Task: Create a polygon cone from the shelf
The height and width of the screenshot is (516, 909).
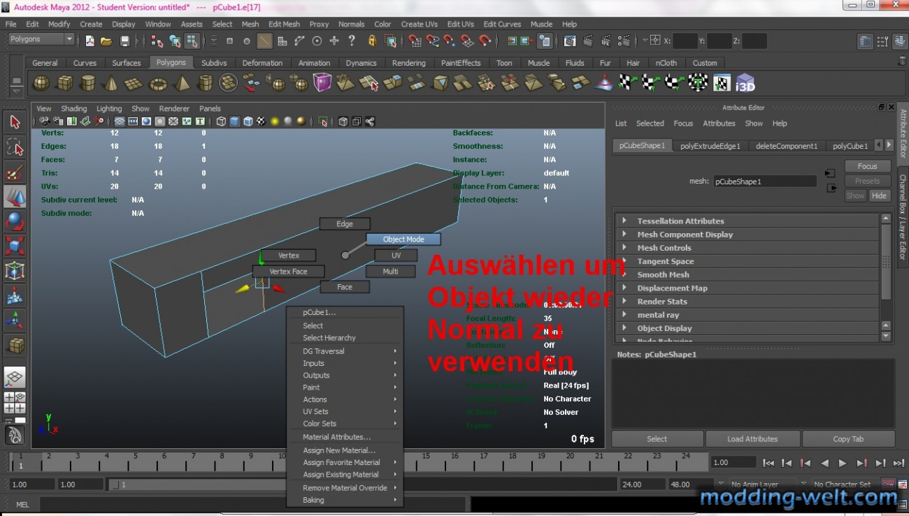Action: tap(110, 84)
